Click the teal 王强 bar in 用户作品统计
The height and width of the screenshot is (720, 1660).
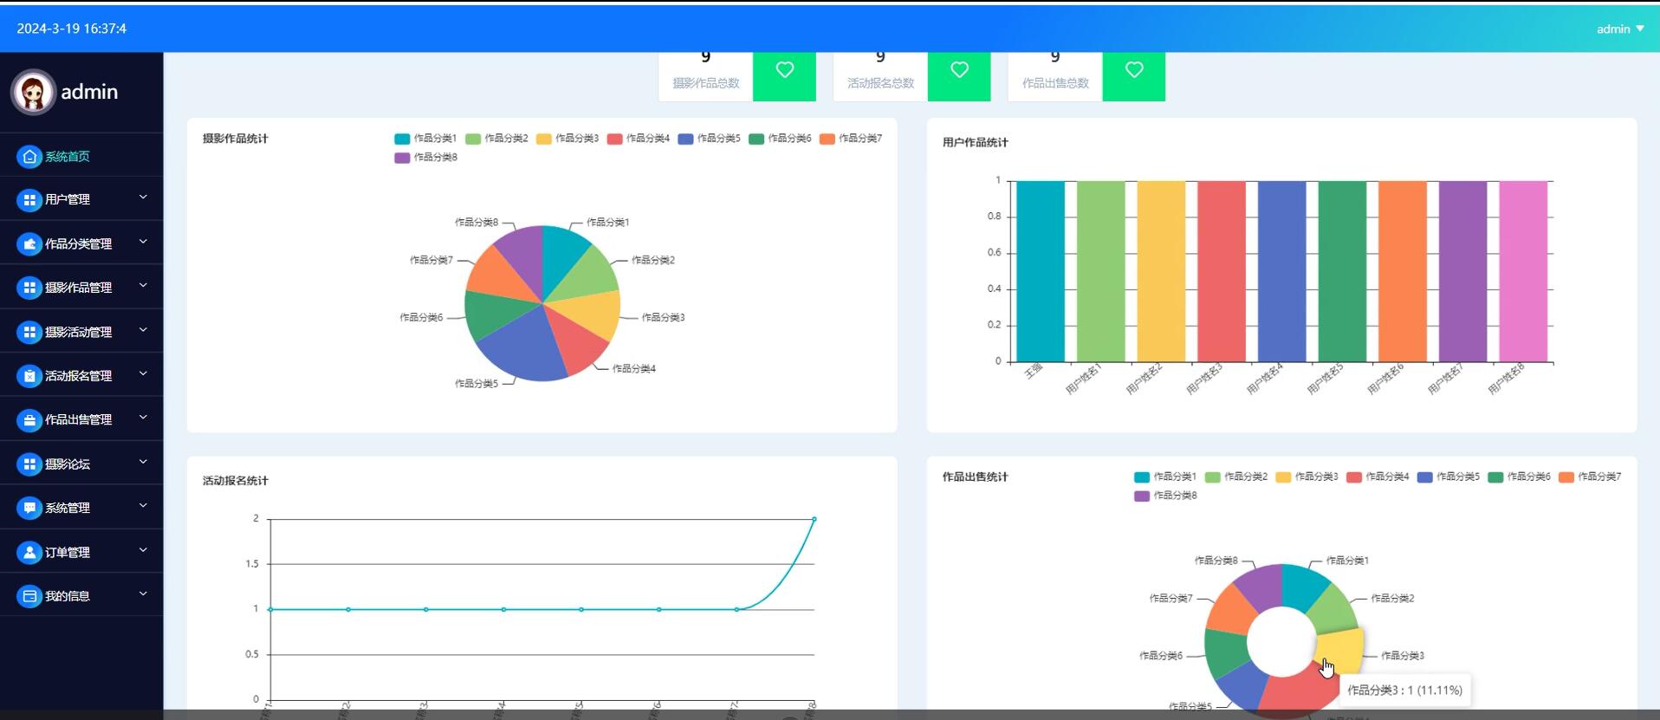tap(1041, 271)
